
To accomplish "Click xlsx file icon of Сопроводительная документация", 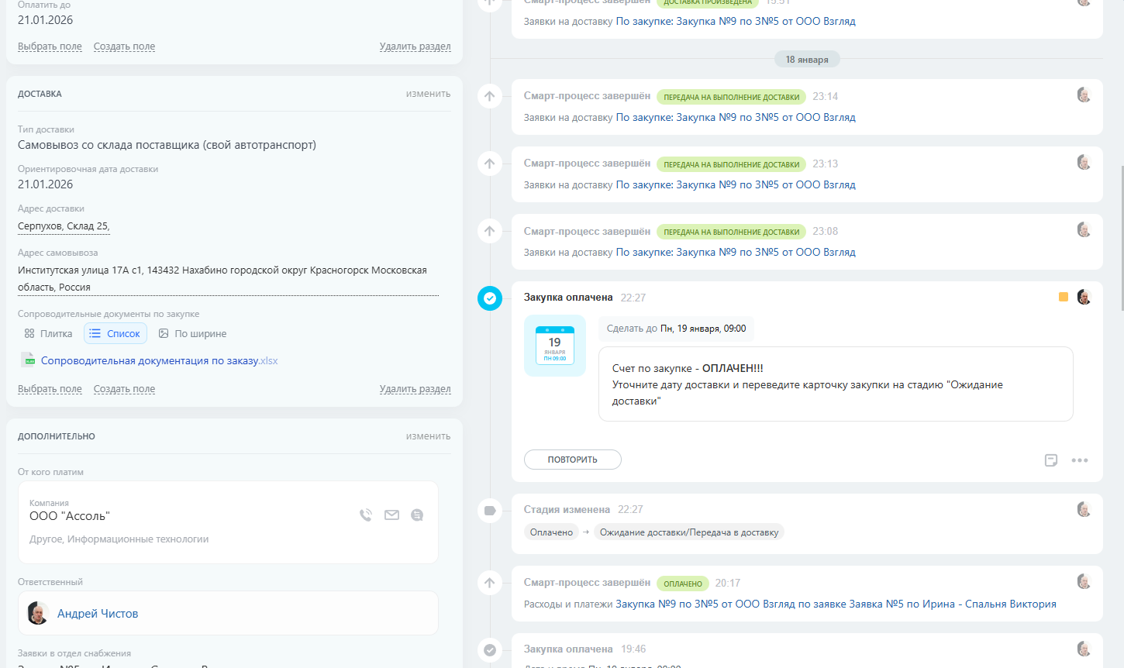I will click(29, 360).
